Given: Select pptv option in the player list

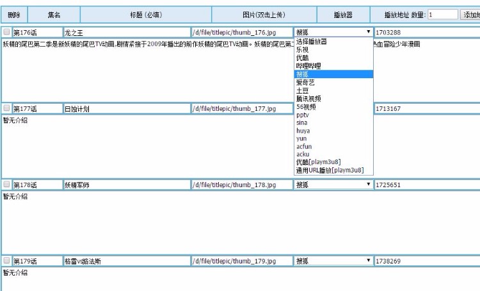Looking at the screenshot, I should coord(333,115).
